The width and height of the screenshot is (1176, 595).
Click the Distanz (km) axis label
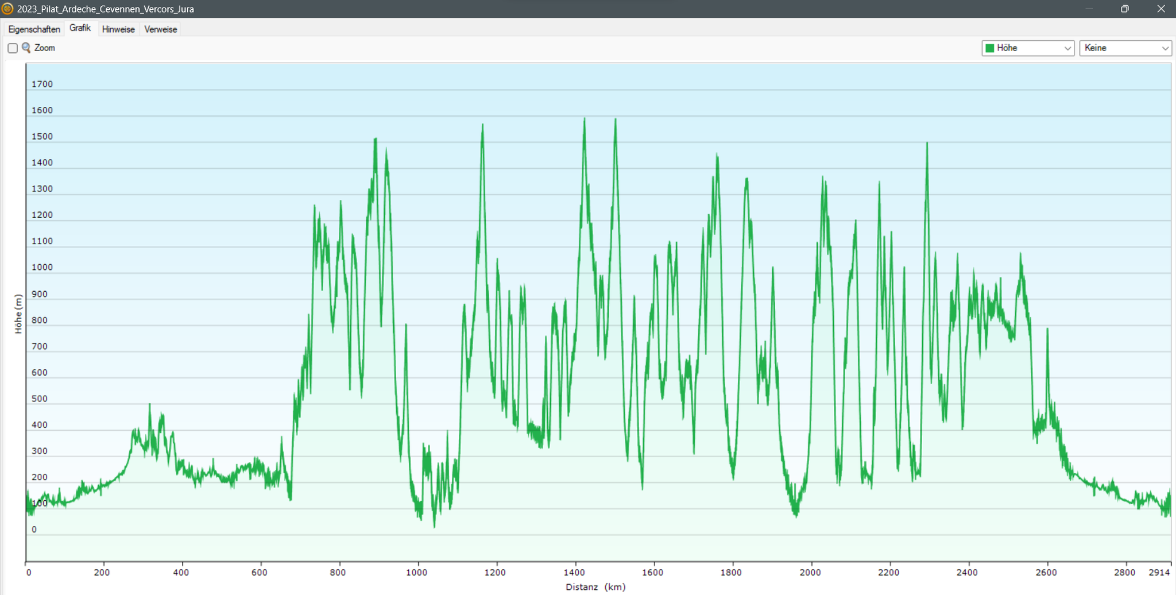point(595,587)
